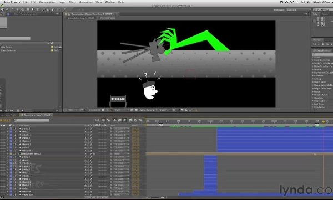Toggle the shy switch for upper arm layer
Image resolution: width=333 pixels, height=200 pixels.
[x=85, y=194]
